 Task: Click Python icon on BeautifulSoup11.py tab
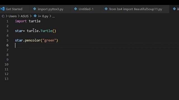click(x=106, y=9)
